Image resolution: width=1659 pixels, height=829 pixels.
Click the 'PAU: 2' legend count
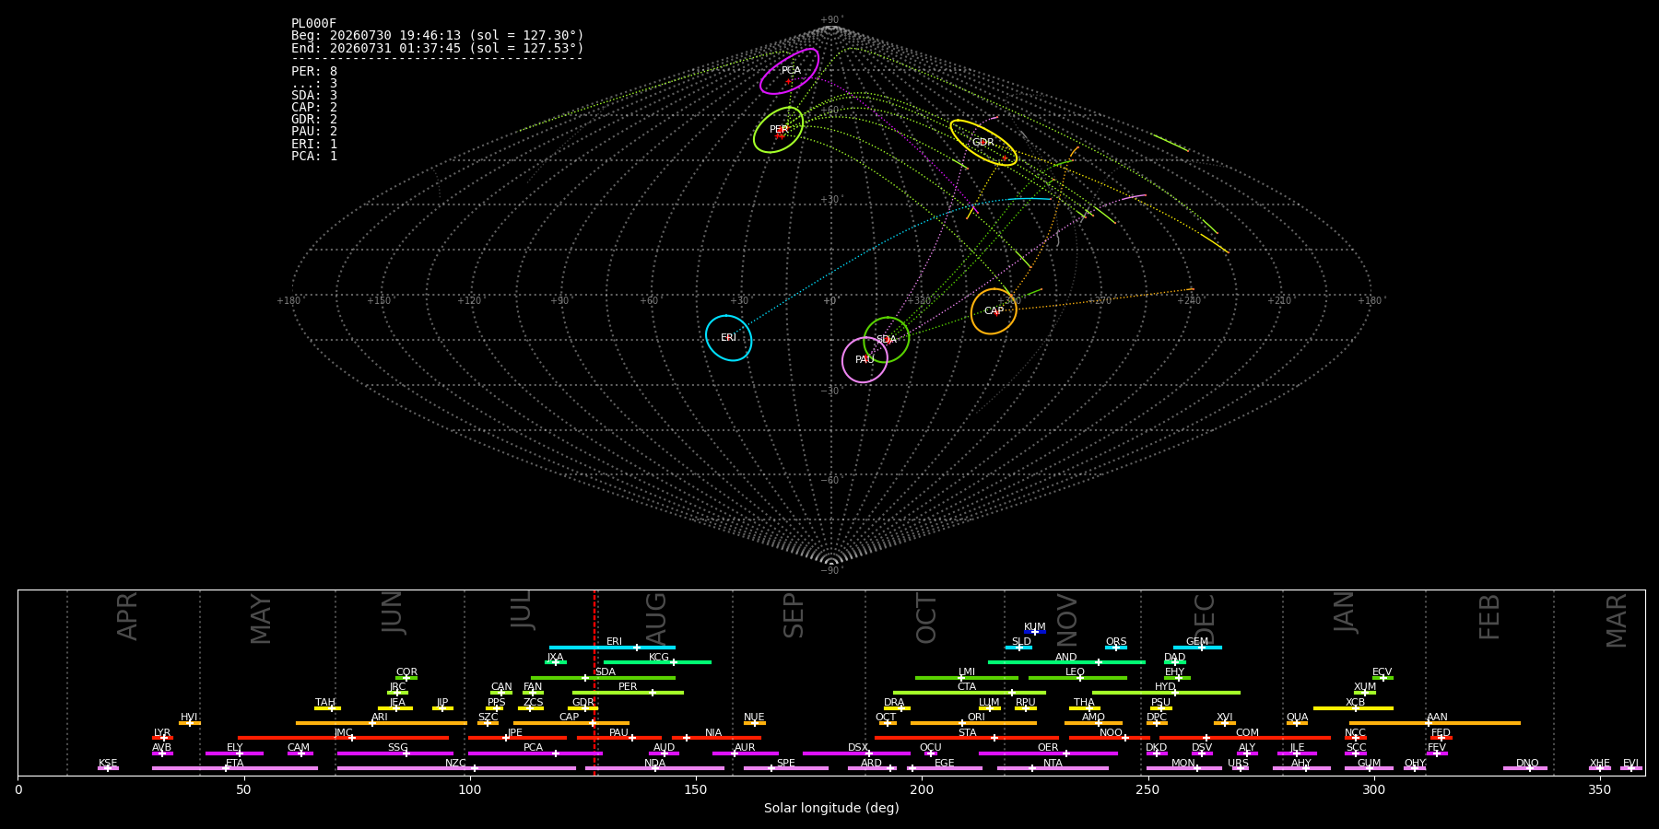(x=314, y=132)
